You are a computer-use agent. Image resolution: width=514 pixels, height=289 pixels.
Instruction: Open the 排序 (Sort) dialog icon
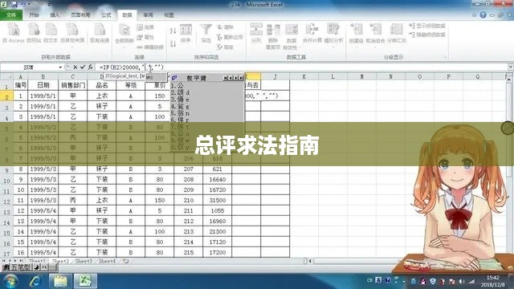186,34
